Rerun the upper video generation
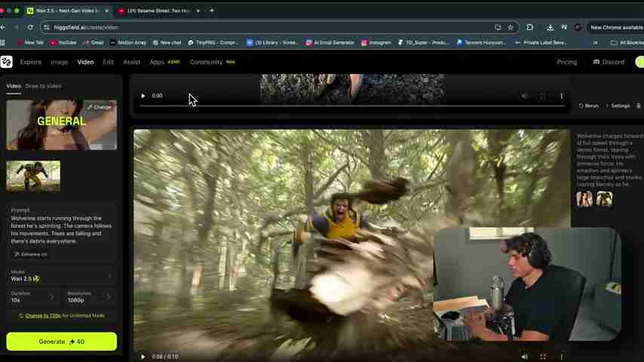Viewport: 644px width, 362px height. [x=588, y=106]
